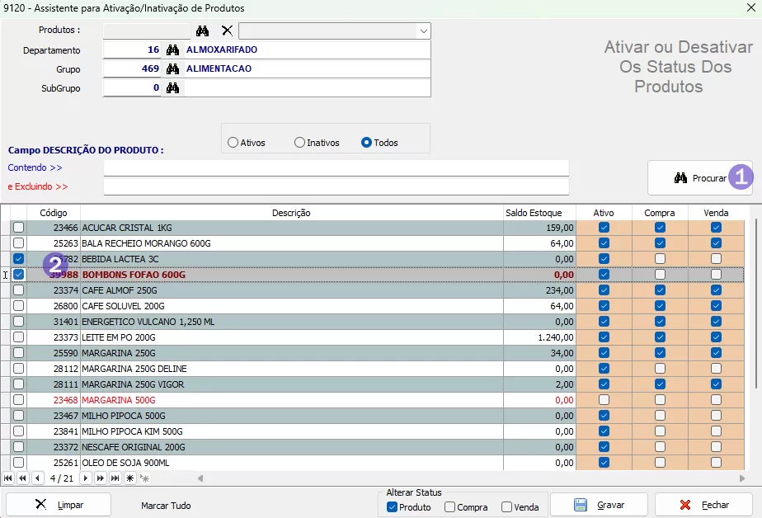This screenshot has width=762, height=518.
Task: Click the asterisk insert-record navigator icon
Action: 129,478
